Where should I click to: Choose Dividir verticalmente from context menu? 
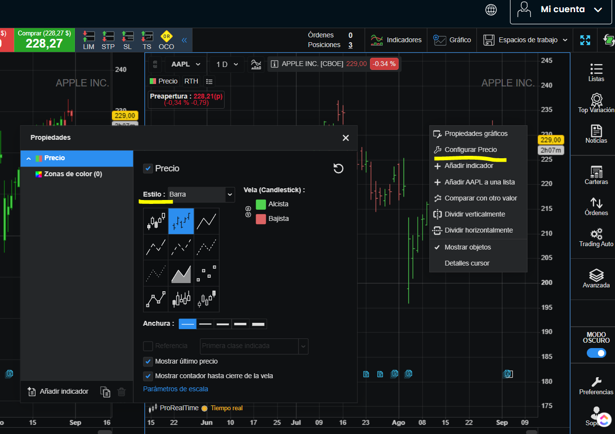pyautogui.click(x=478, y=214)
